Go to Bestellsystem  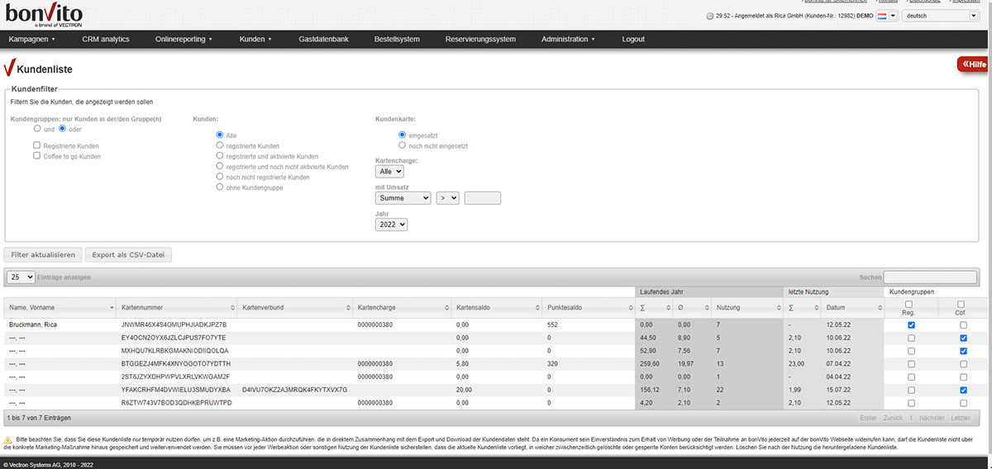[x=397, y=39]
